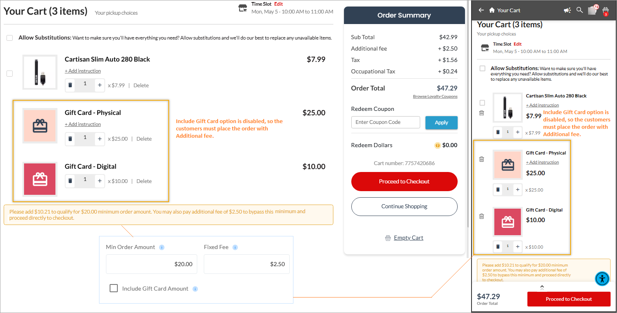Click the back arrow in mobile header
The height and width of the screenshot is (313, 617).
coord(481,10)
